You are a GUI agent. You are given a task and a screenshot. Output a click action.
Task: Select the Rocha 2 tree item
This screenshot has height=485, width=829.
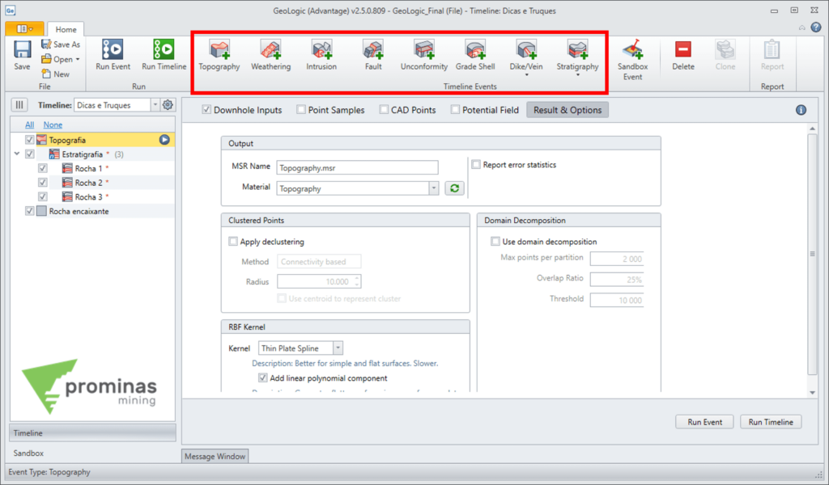pyautogui.click(x=89, y=183)
